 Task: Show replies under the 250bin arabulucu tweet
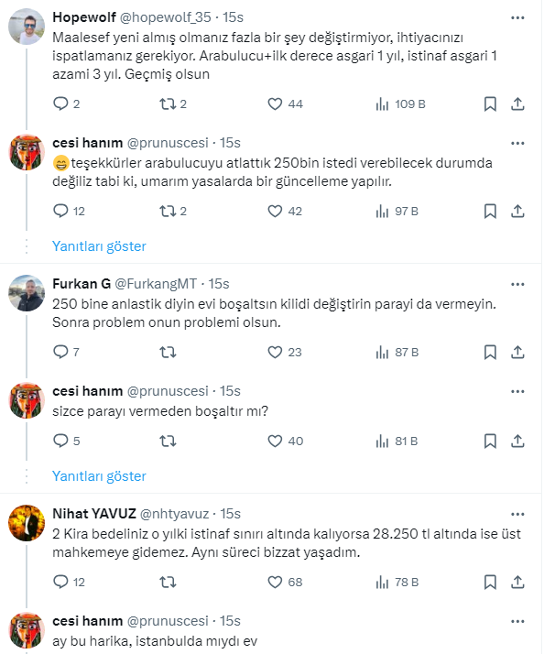(x=99, y=245)
